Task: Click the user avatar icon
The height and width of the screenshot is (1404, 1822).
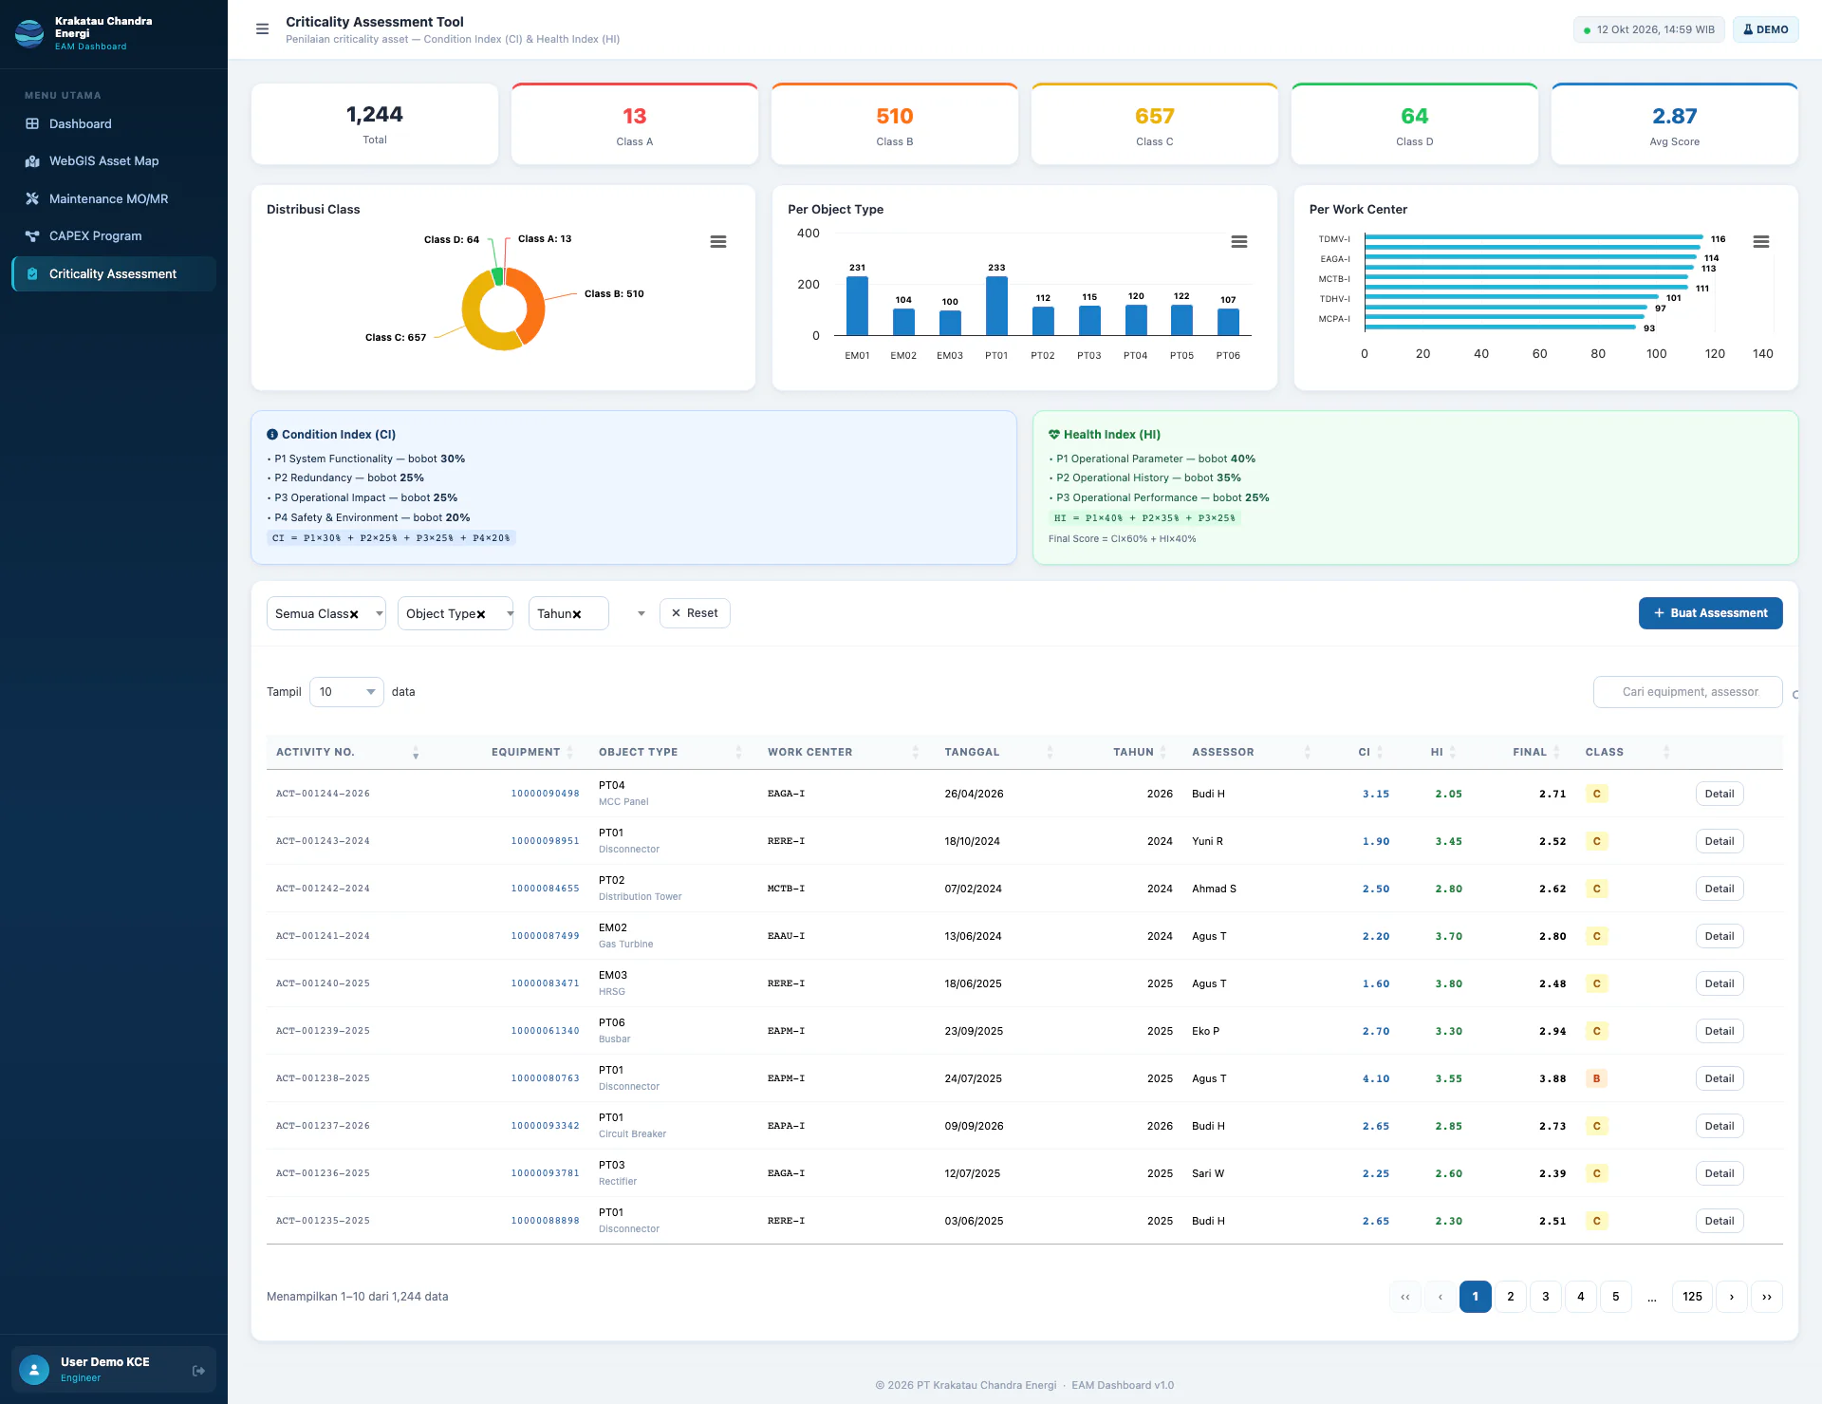Action: [34, 1370]
